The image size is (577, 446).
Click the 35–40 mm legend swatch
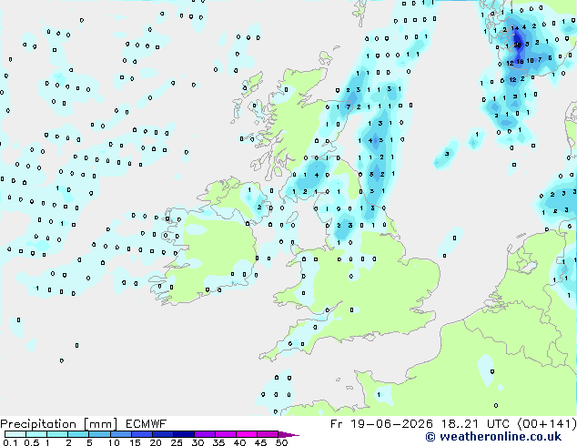tap(226, 434)
